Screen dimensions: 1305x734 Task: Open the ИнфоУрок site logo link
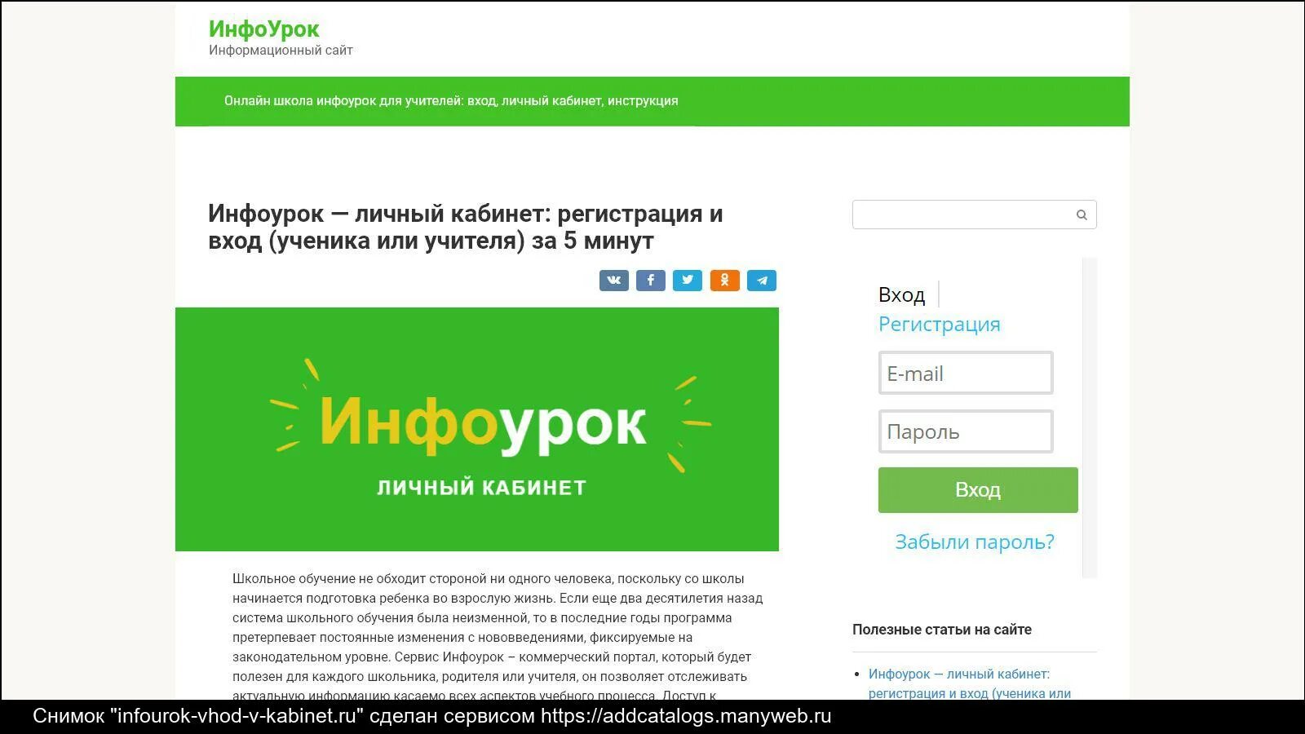coord(263,29)
